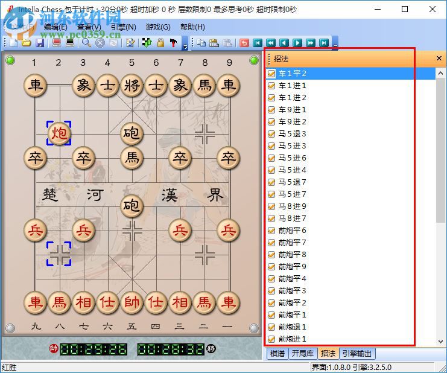Screen dimensions: 447x373
Task: Jump to first move button
Action: (258, 43)
